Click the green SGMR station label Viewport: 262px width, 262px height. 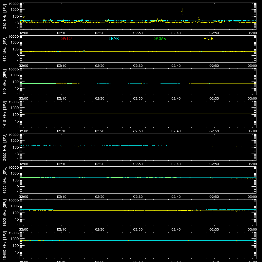(x=160, y=38)
